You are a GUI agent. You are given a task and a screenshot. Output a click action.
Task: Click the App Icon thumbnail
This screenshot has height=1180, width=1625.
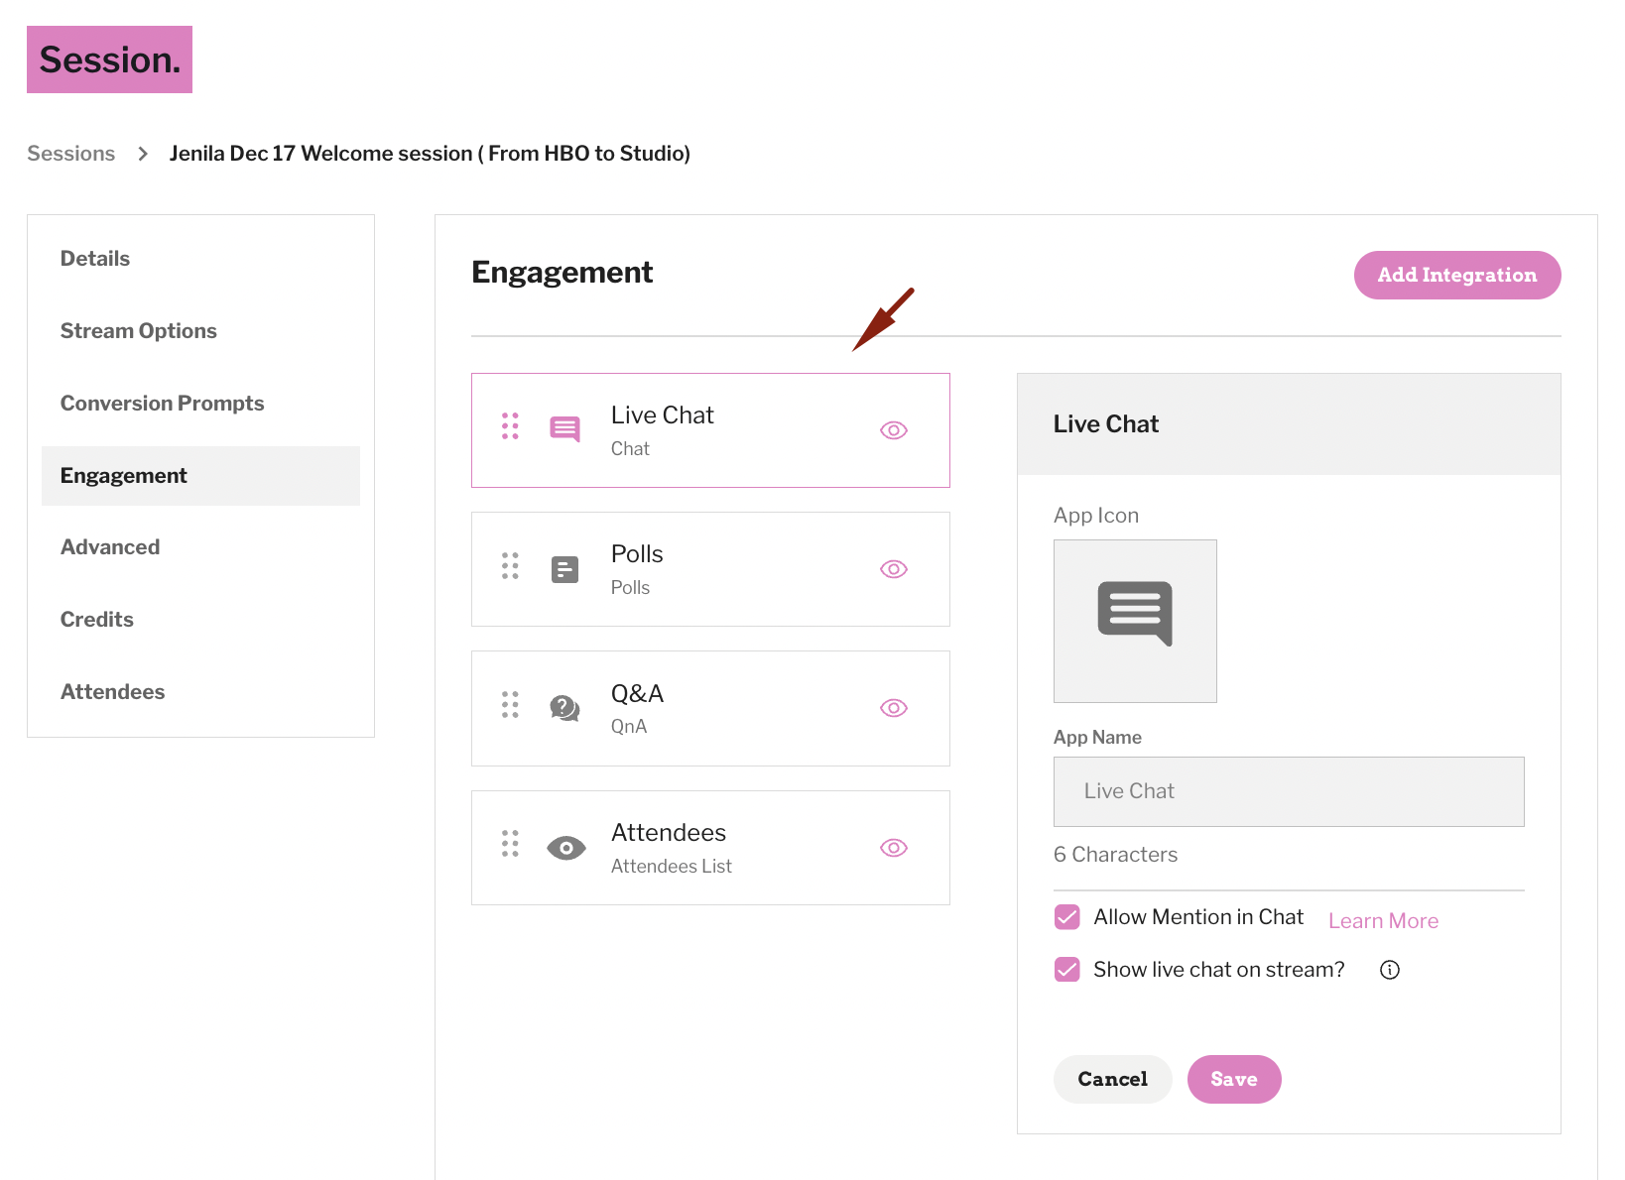(1135, 621)
